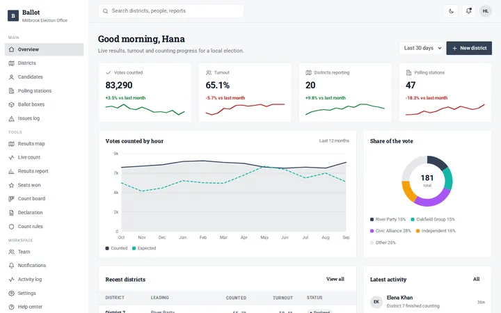
Task: Click the New district button
Action: click(x=469, y=48)
